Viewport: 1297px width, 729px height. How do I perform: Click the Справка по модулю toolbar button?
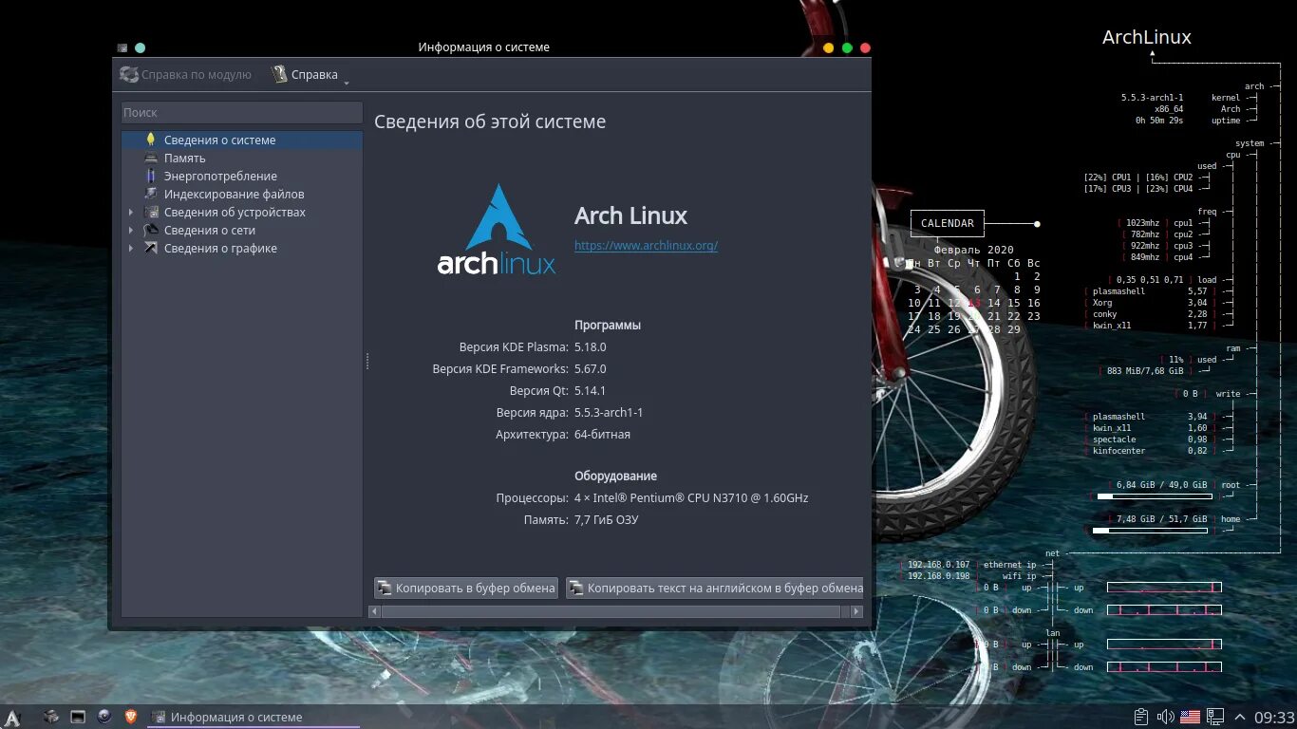(x=186, y=74)
